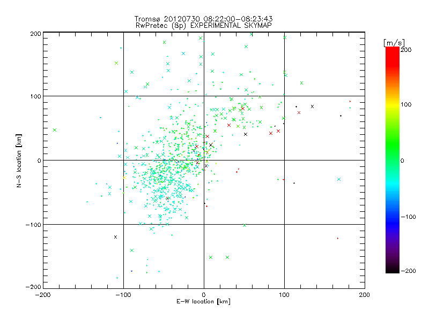The image size is (429, 321).
Task: Click the '-200' label at colorbar bottom
Action: pos(408,271)
